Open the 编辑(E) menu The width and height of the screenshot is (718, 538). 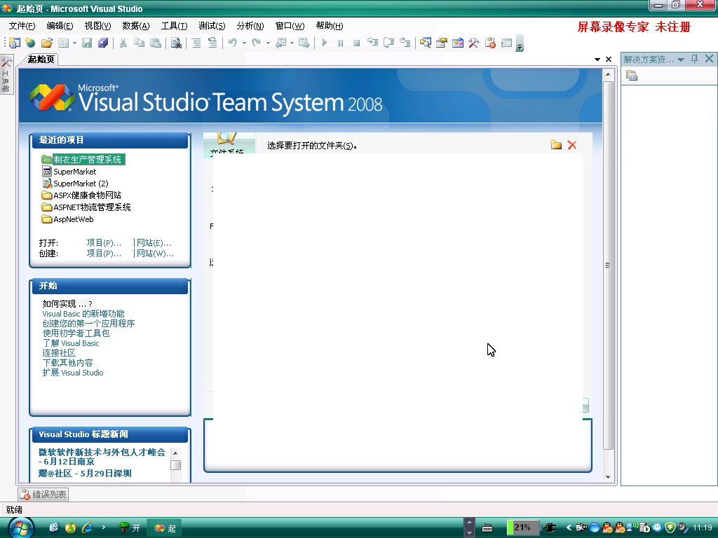pyautogui.click(x=60, y=26)
